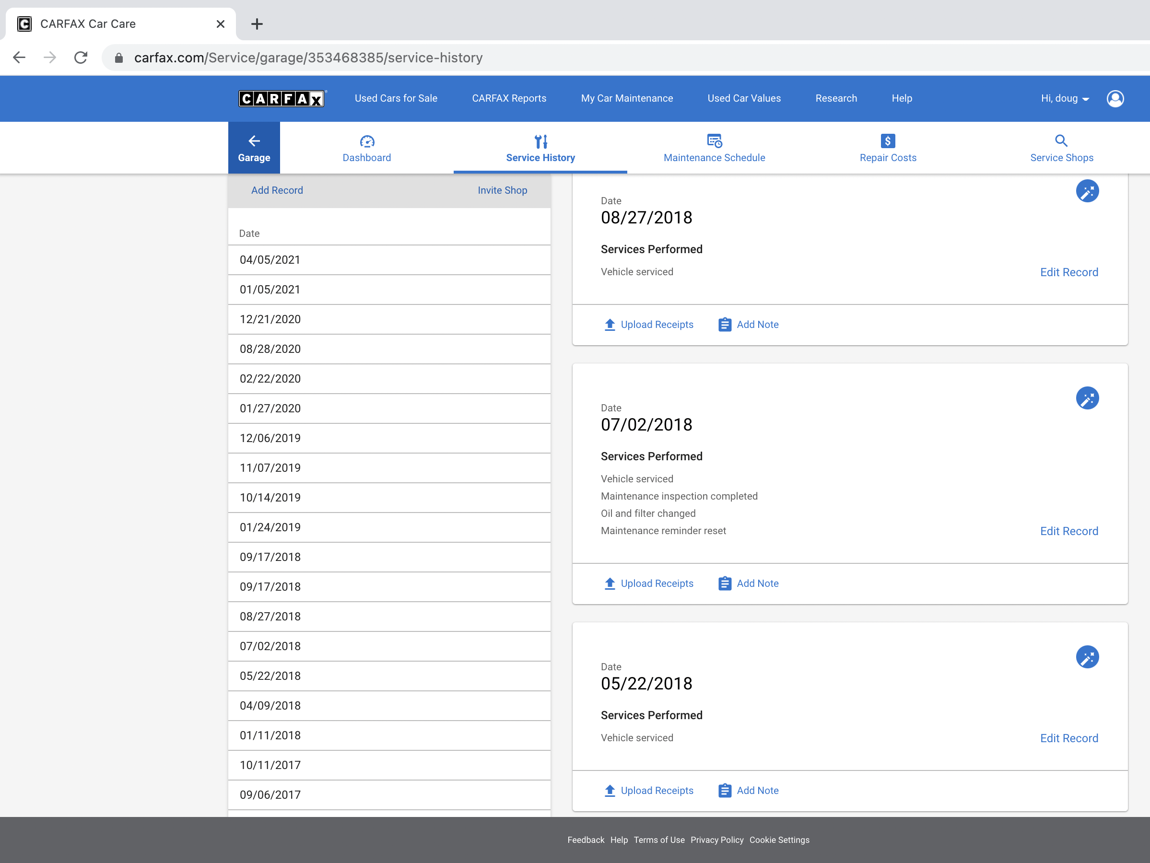Select the 01/11/2018 date row
Image resolution: width=1150 pixels, height=863 pixels.
coord(389,735)
